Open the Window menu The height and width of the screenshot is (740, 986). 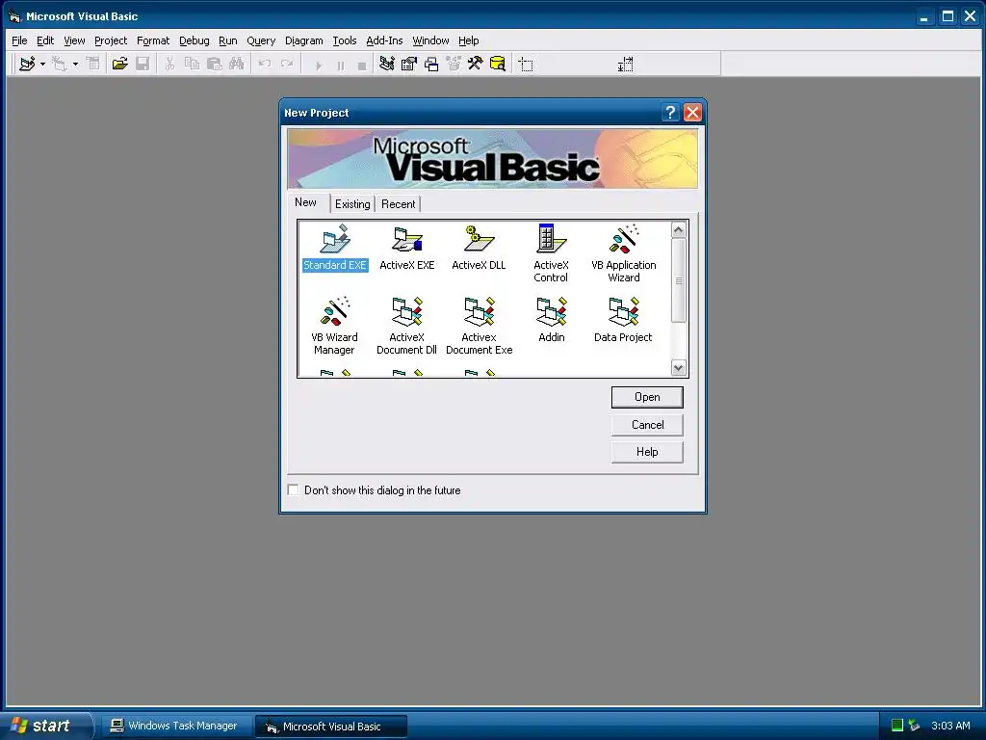[430, 40]
